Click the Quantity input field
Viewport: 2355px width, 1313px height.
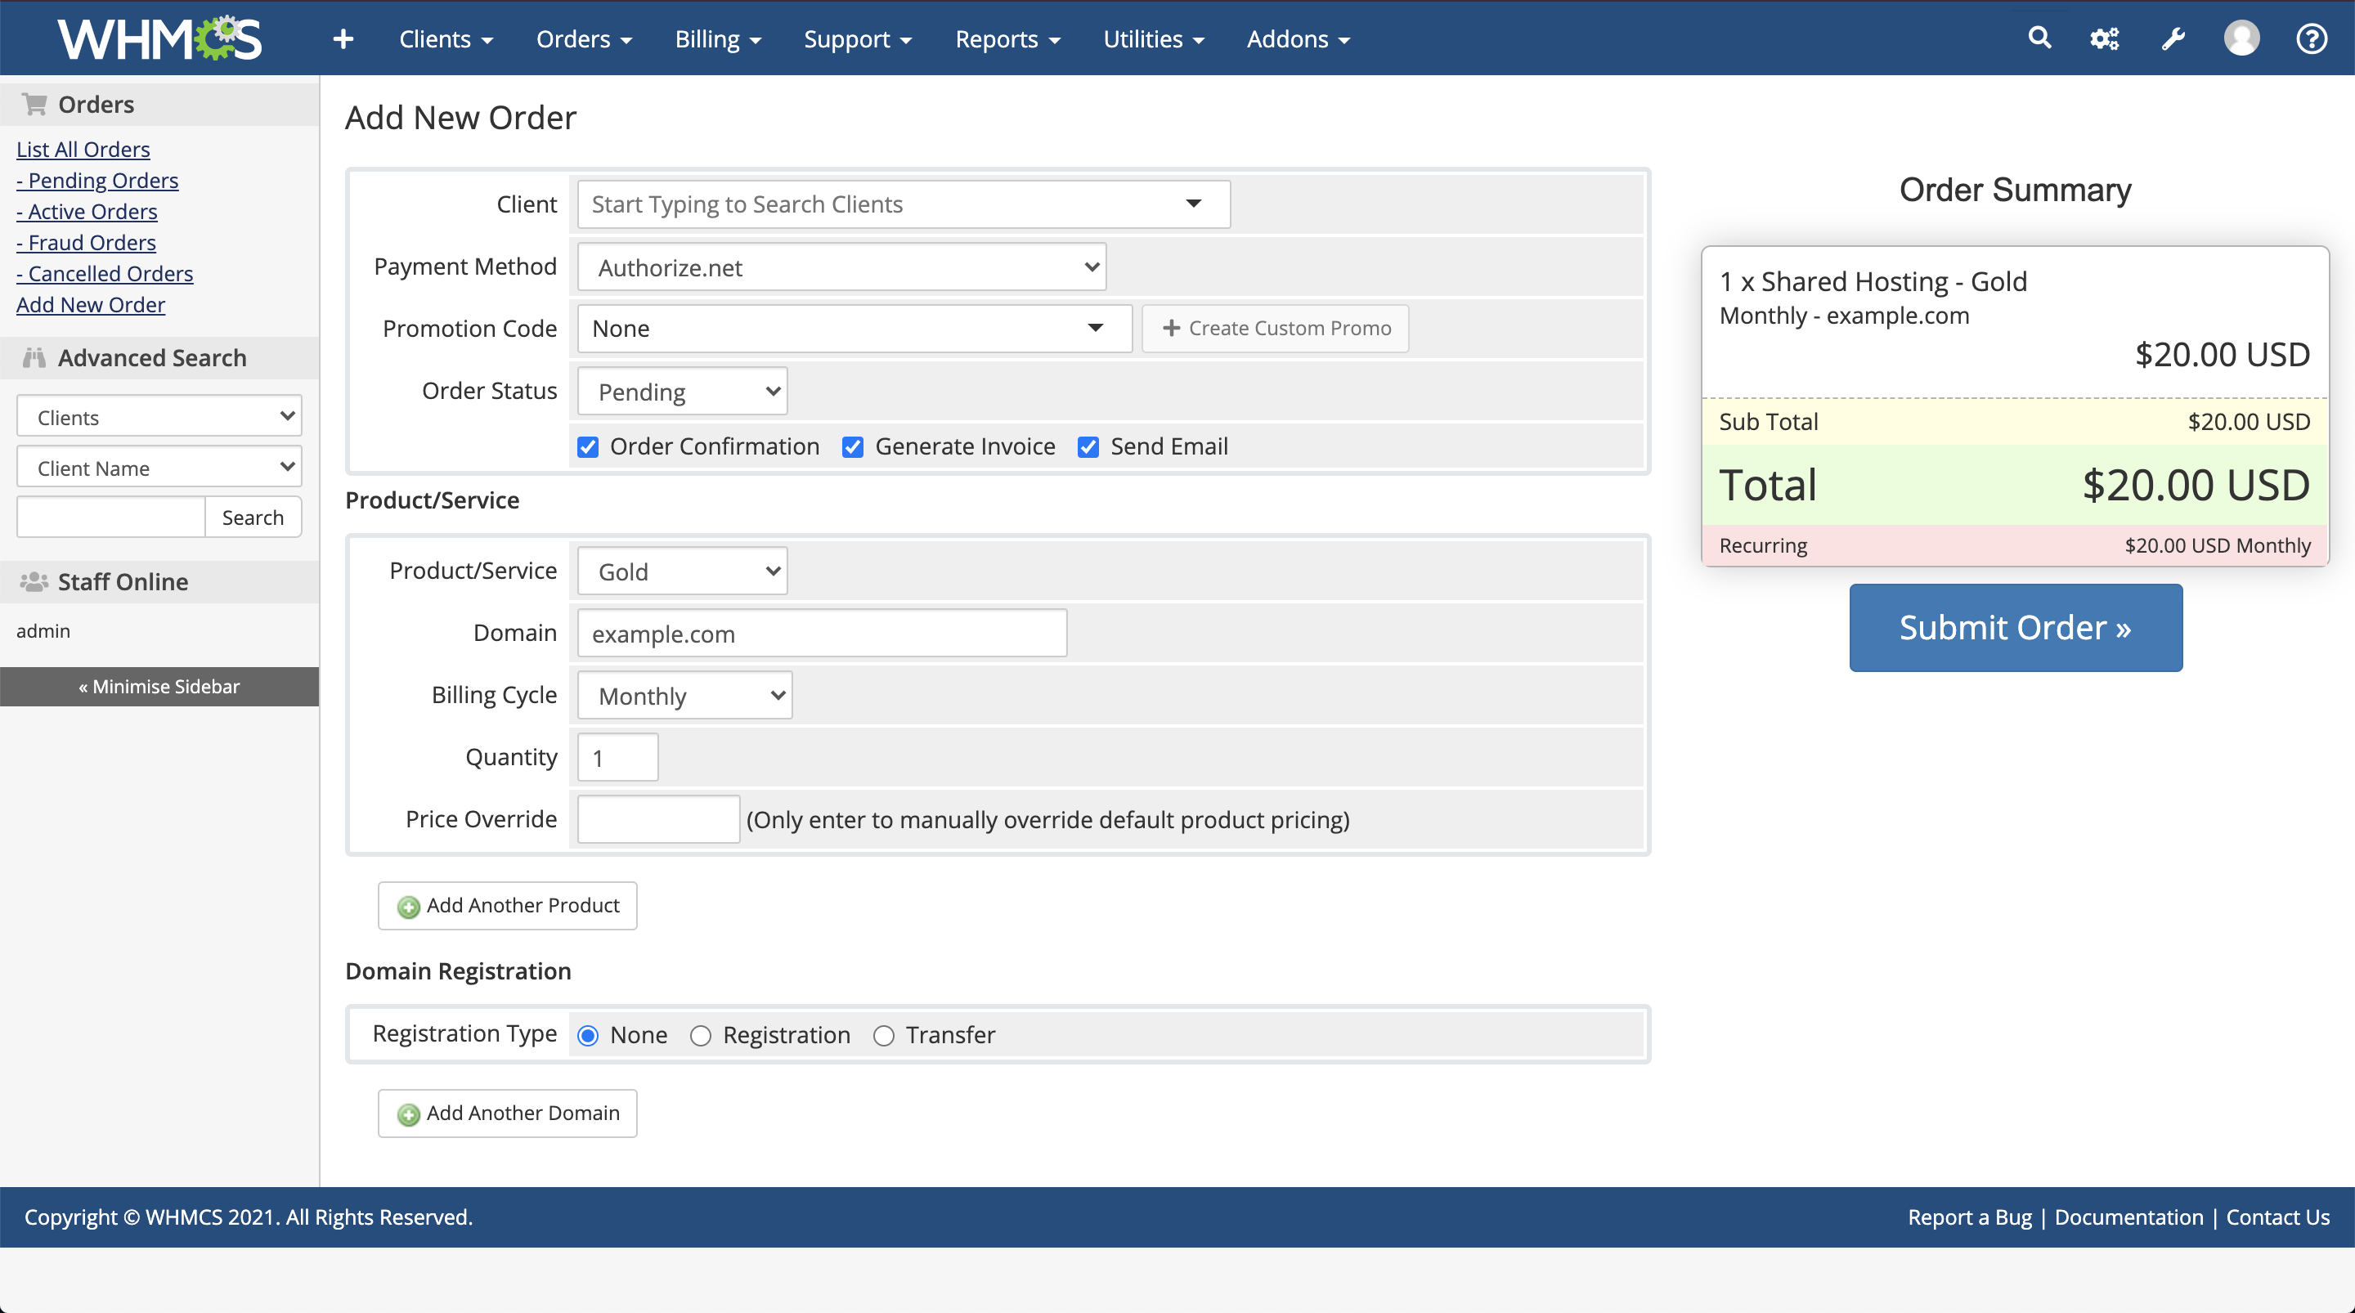point(617,758)
